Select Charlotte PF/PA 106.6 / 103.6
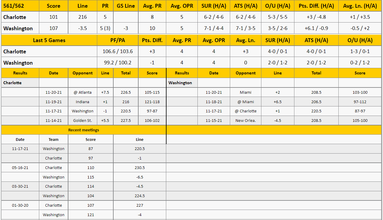383x220 pixels. tap(118, 51)
